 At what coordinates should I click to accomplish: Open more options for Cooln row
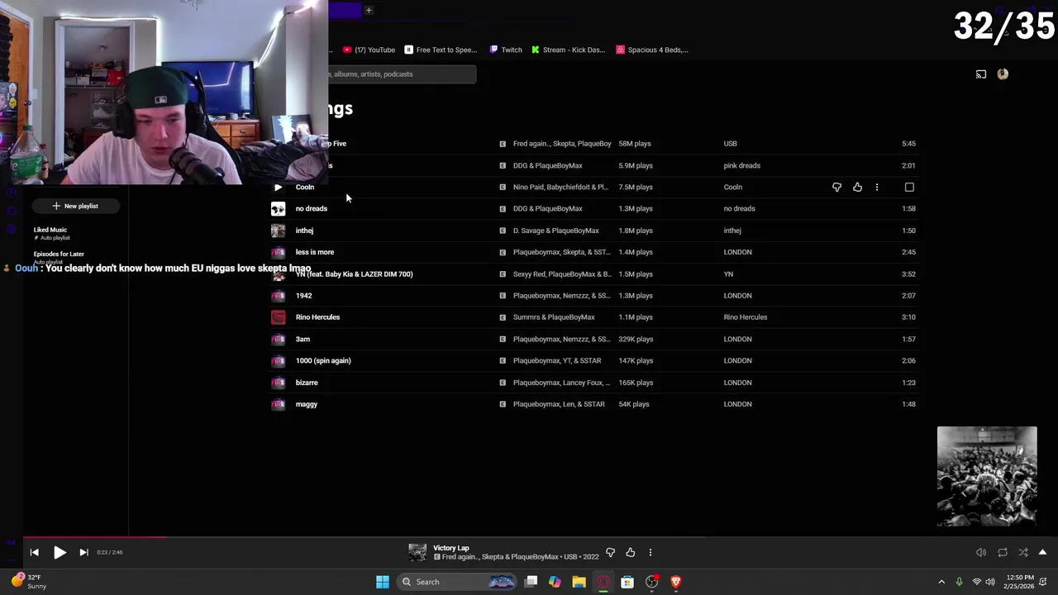(877, 188)
